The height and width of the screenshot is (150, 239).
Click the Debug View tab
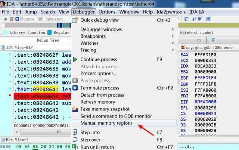click(x=48, y=40)
